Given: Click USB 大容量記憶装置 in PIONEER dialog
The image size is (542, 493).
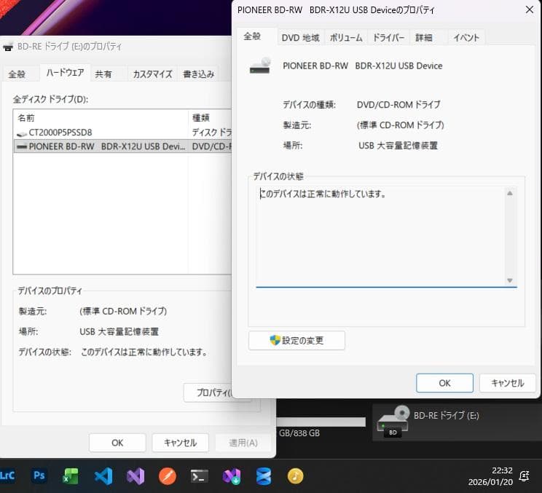Looking at the screenshot, I should coord(398,146).
